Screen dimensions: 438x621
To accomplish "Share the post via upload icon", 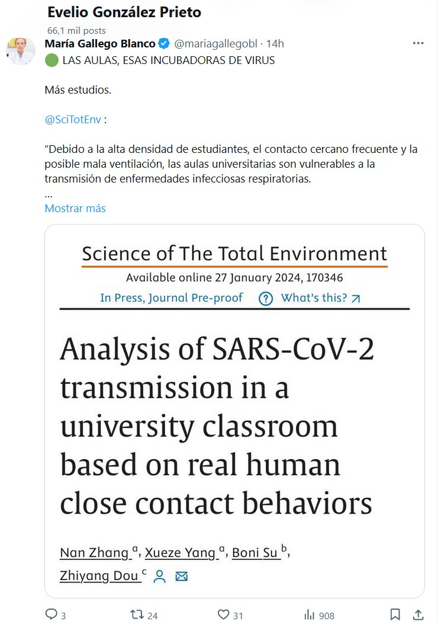I will click(418, 614).
